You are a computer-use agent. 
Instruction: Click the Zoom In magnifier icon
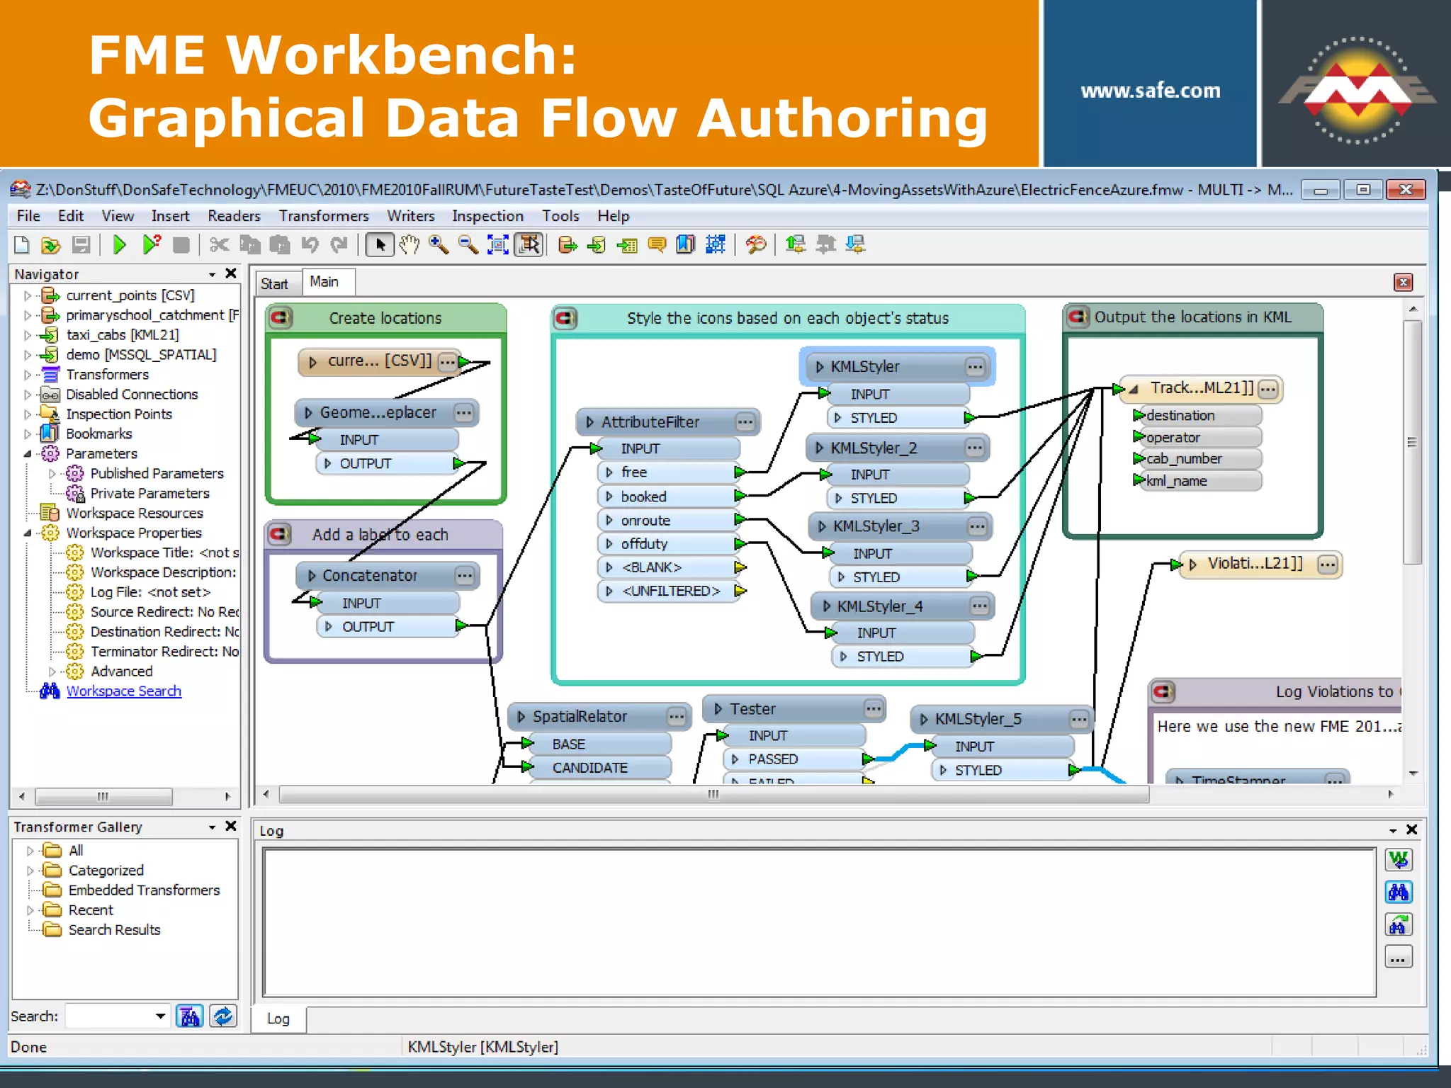coord(439,245)
